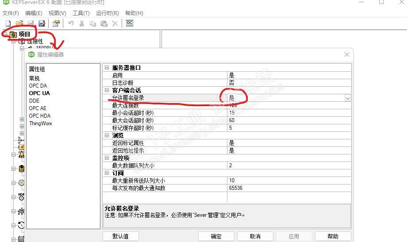The image size is (407, 242).
Task: Collapse the 订阅 property section
Action: [107, 173]
